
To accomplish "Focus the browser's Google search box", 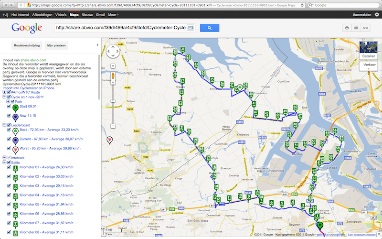I will [344, 5].
